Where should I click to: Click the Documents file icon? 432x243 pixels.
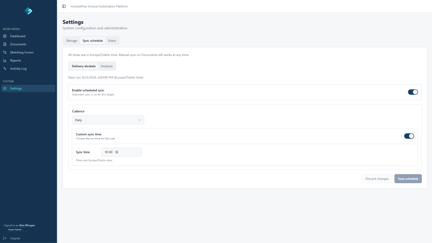(x=5, y=44)
